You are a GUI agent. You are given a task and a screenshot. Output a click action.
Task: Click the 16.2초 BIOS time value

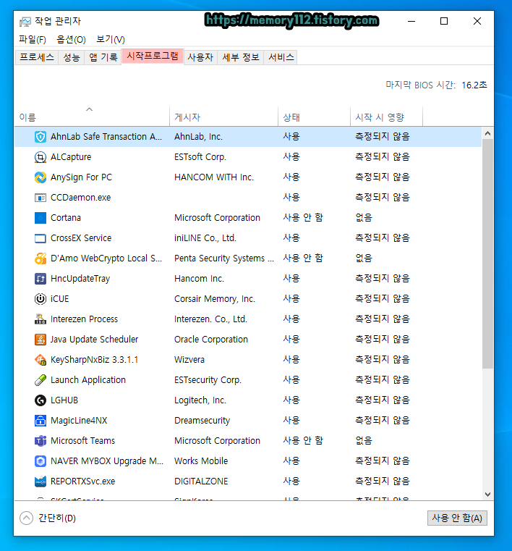(474, 85)
